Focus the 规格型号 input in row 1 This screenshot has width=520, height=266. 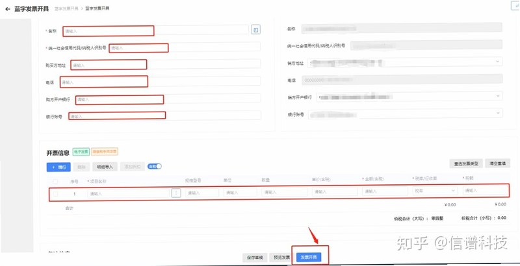pos(202,193)
